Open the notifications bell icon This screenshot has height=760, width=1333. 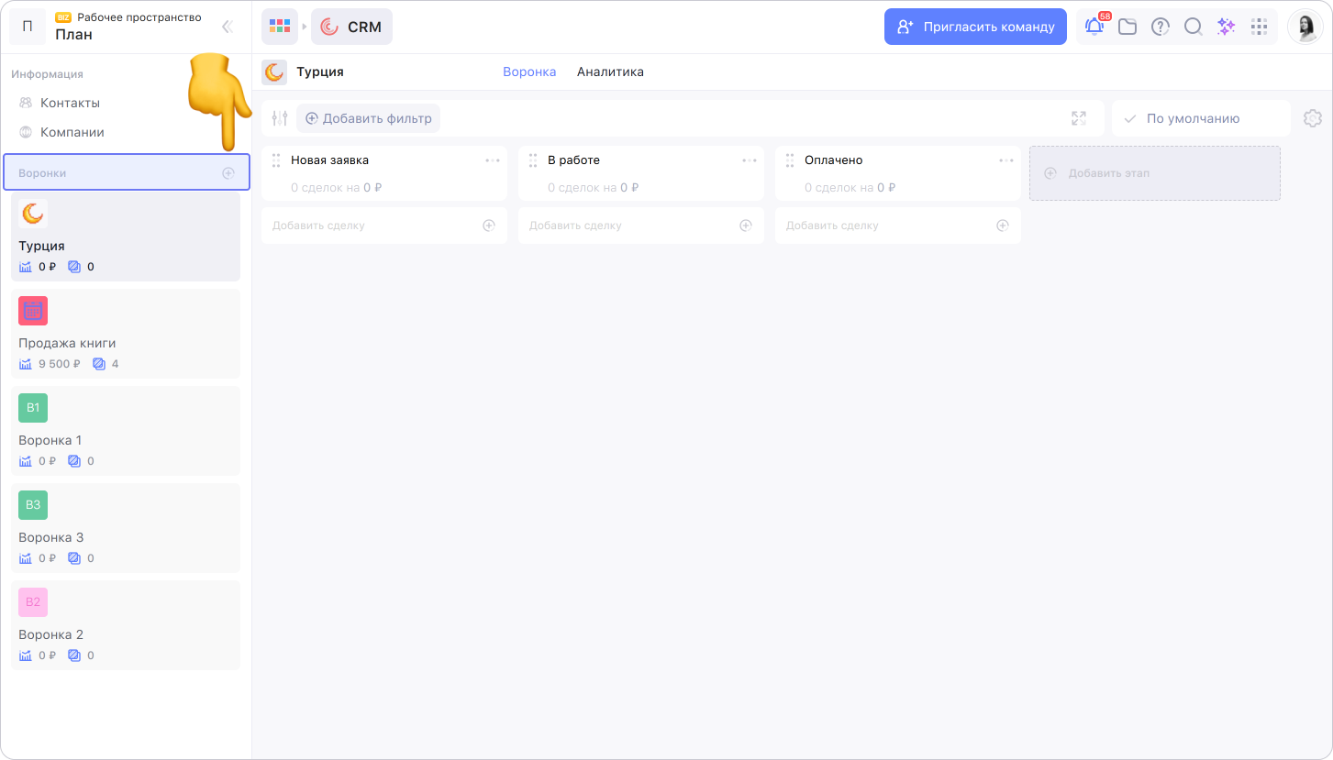click(x=1094, y=27)
